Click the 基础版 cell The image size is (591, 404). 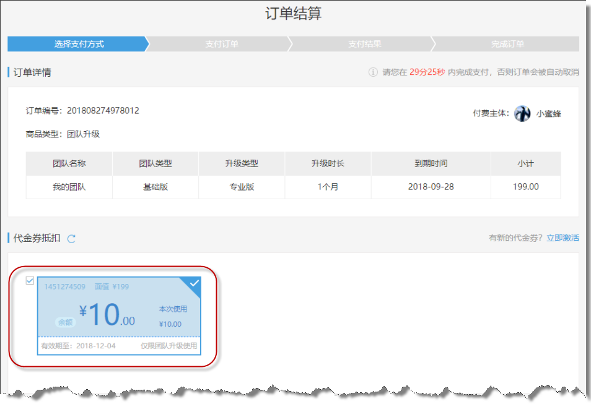pos(155,187)
